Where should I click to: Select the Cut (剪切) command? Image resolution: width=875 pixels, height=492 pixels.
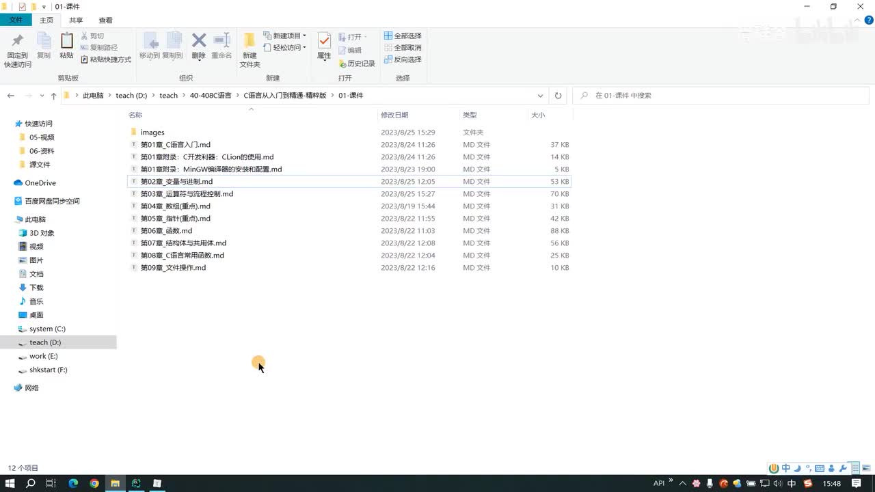point(92,36)
